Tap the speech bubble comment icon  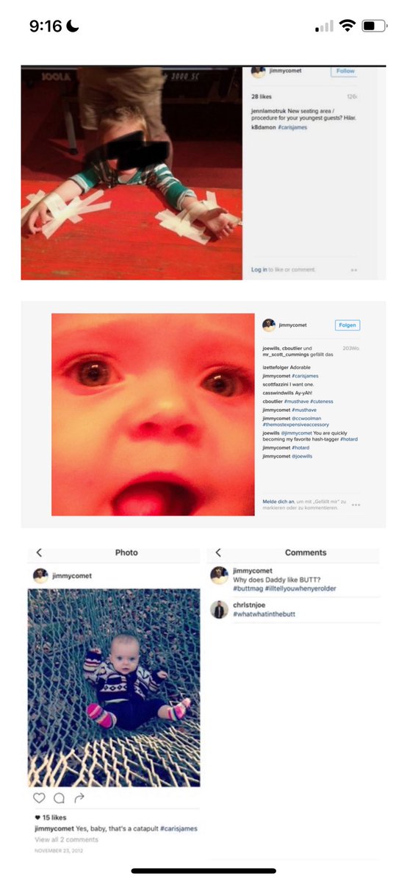59,797
